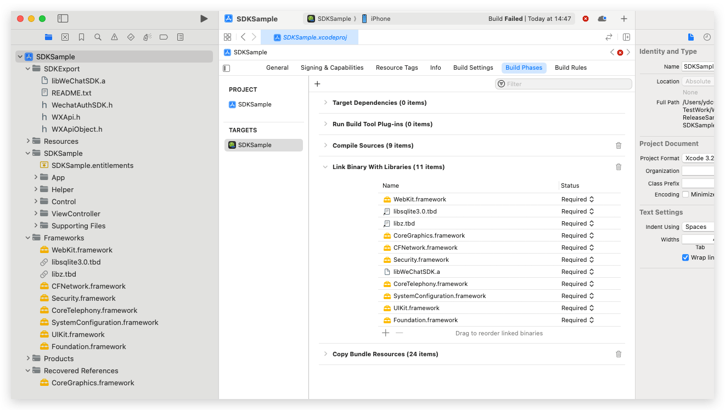Delete the Copy Bundle Resources phase
725x410 pixels.
[x=619, y=354]
